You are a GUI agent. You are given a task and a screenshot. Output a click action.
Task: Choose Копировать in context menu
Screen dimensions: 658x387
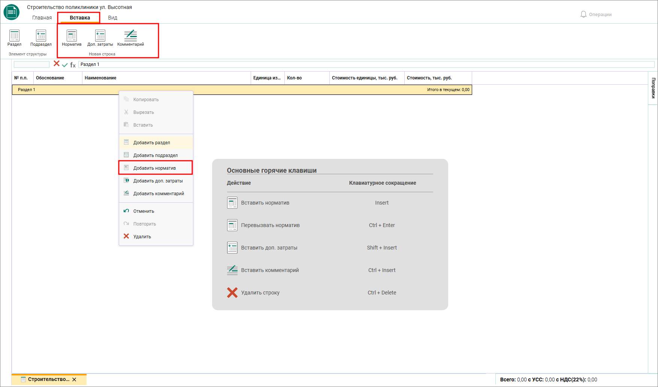(x=156, y=99)
